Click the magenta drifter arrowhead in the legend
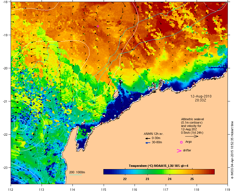 179,151
